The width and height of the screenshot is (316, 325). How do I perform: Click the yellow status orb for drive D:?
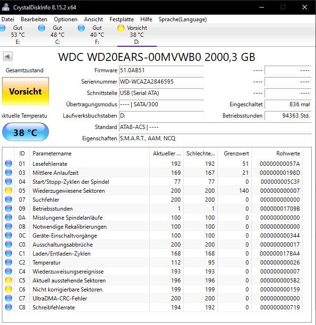pos(121,28)
